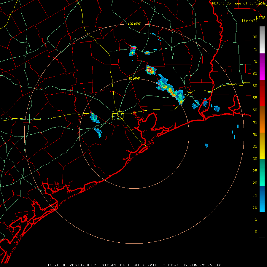Click the scale value 45
This screenshot has width=267, height=267.
coord(255,122)
